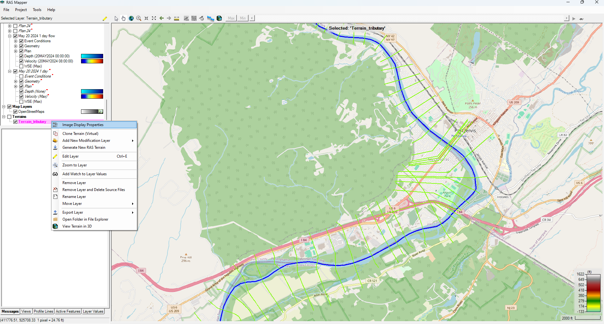Select the arrow pointer tool

(x=116, y=19)
